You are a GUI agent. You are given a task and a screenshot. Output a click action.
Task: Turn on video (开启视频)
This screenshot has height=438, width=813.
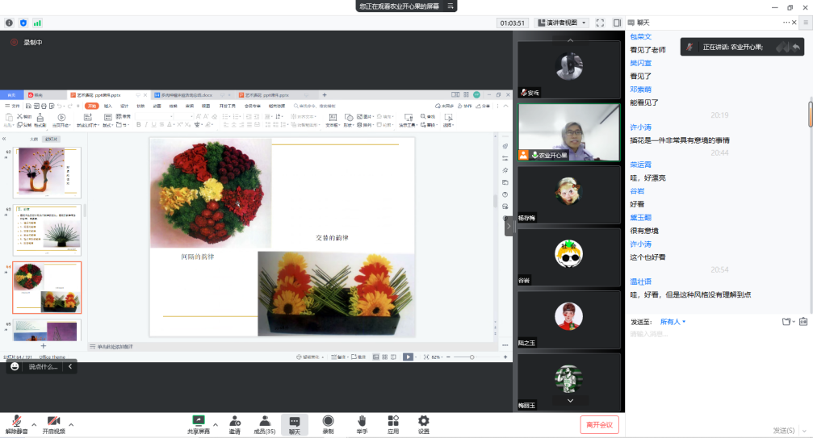(x=54, y=424)
